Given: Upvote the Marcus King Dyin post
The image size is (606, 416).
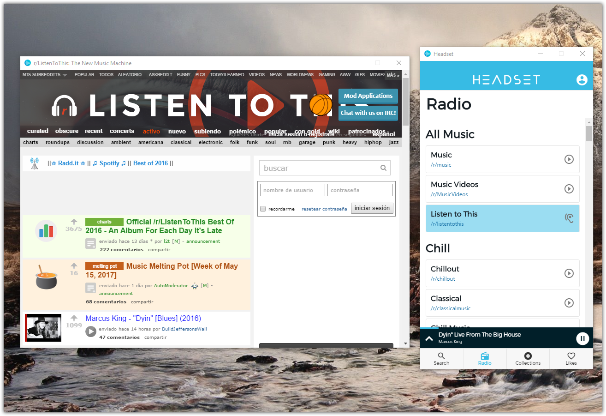Looking at the screenshot, I should point(74,318).
